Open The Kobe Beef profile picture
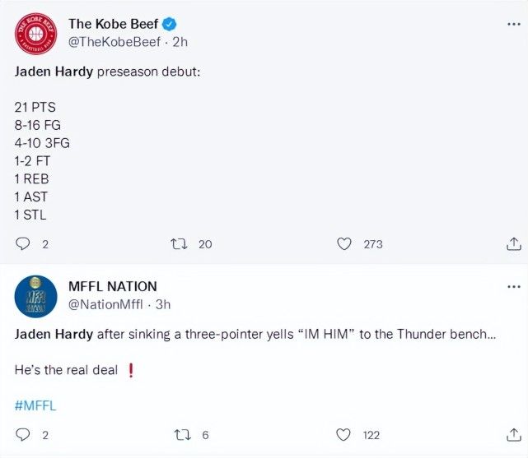 [x=35, y=34]
